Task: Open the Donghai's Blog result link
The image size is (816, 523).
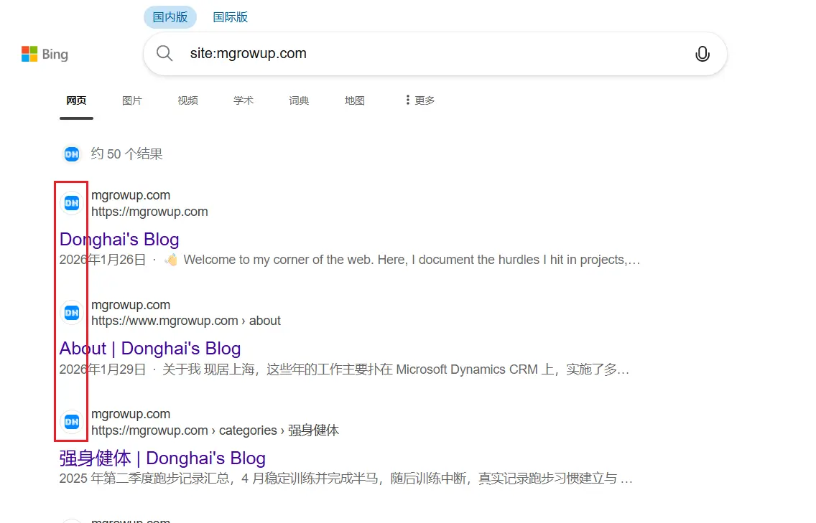Action: (x=119, y=239)
